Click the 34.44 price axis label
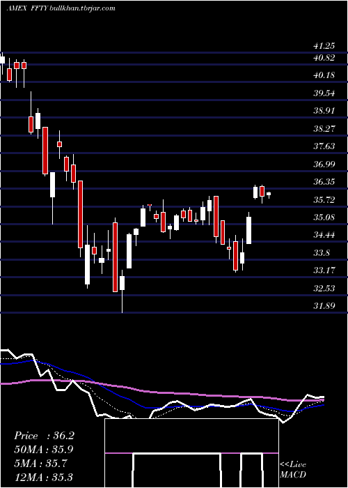The width and height of the screenshot is (348, 488). coord(324,235)
